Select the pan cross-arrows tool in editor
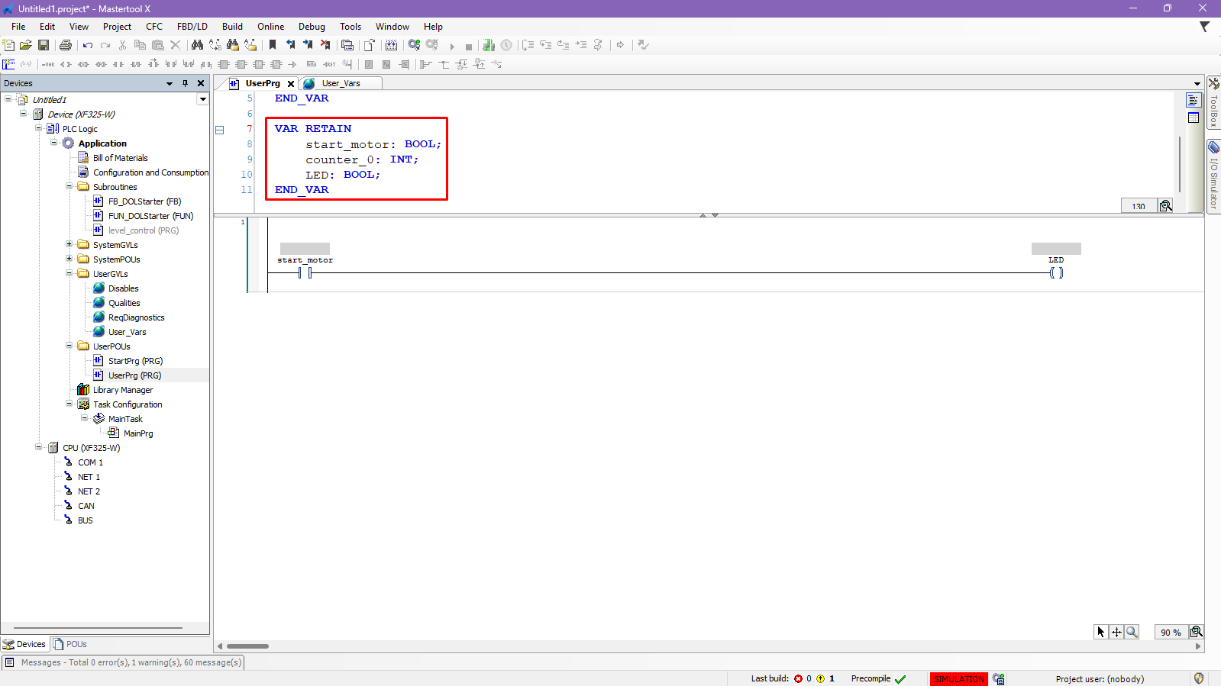Viewport: 1221px width, 686px height. click(x=1116, y=632)
